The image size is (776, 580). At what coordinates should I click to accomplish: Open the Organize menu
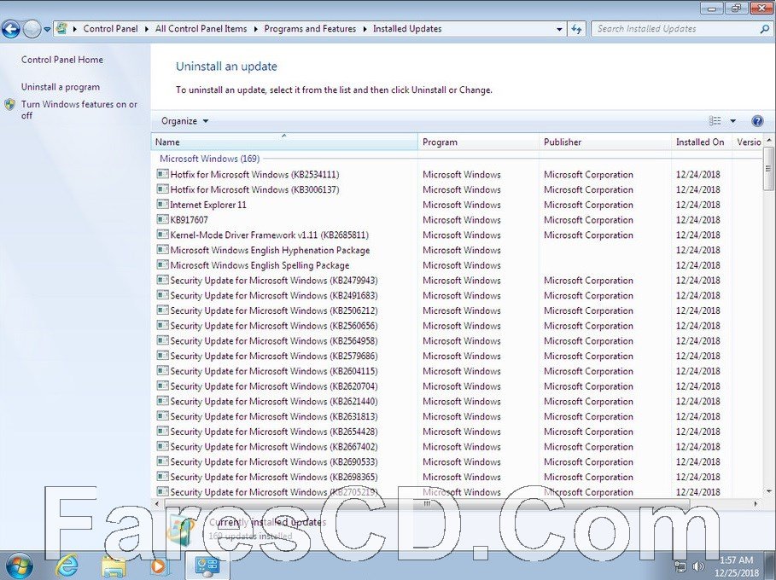[x=184, y=121]
